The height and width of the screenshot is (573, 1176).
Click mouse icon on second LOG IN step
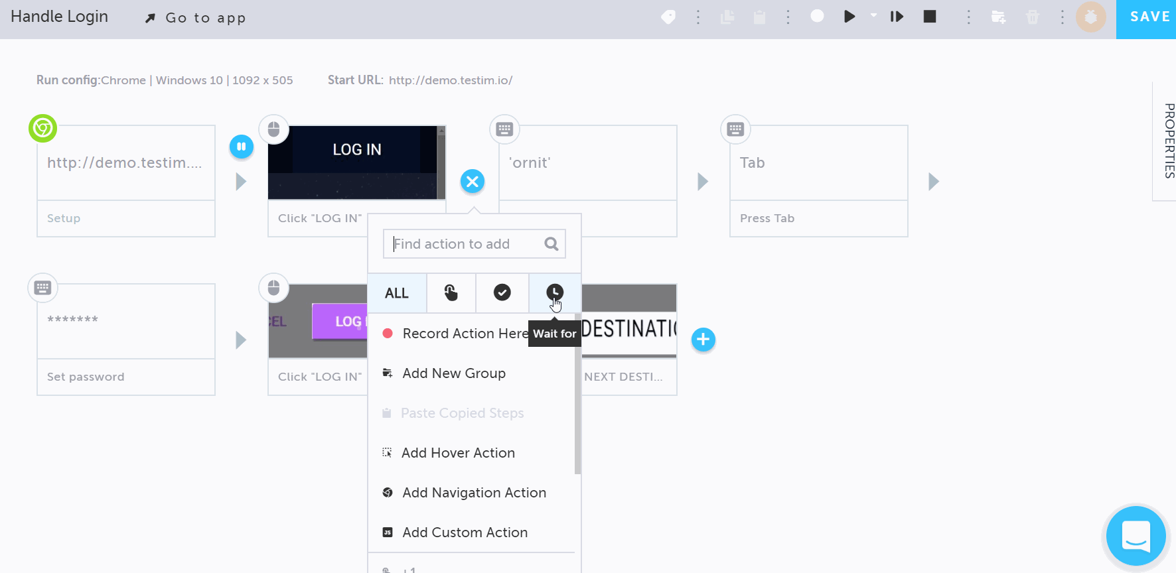point(273,287)
